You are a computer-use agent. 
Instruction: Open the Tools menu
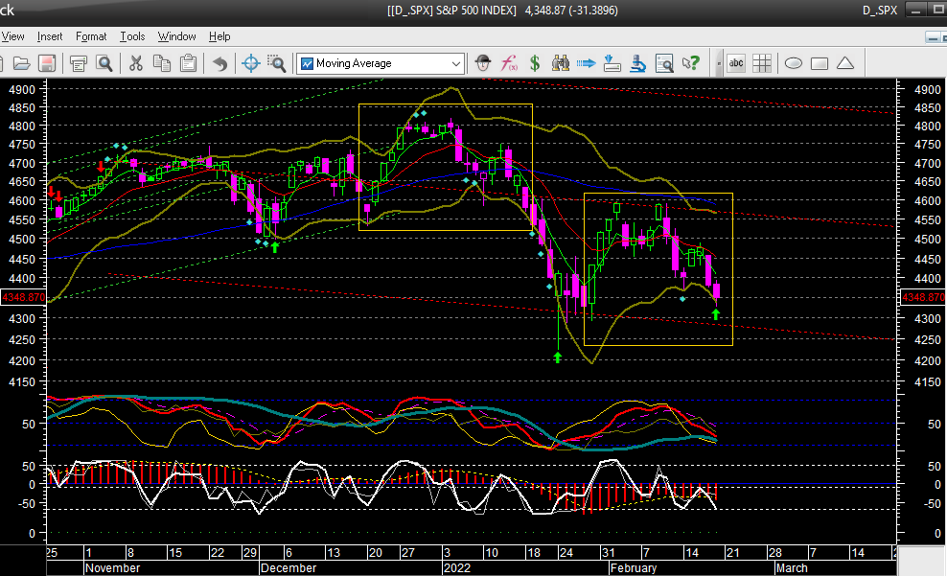pos(132,36)
